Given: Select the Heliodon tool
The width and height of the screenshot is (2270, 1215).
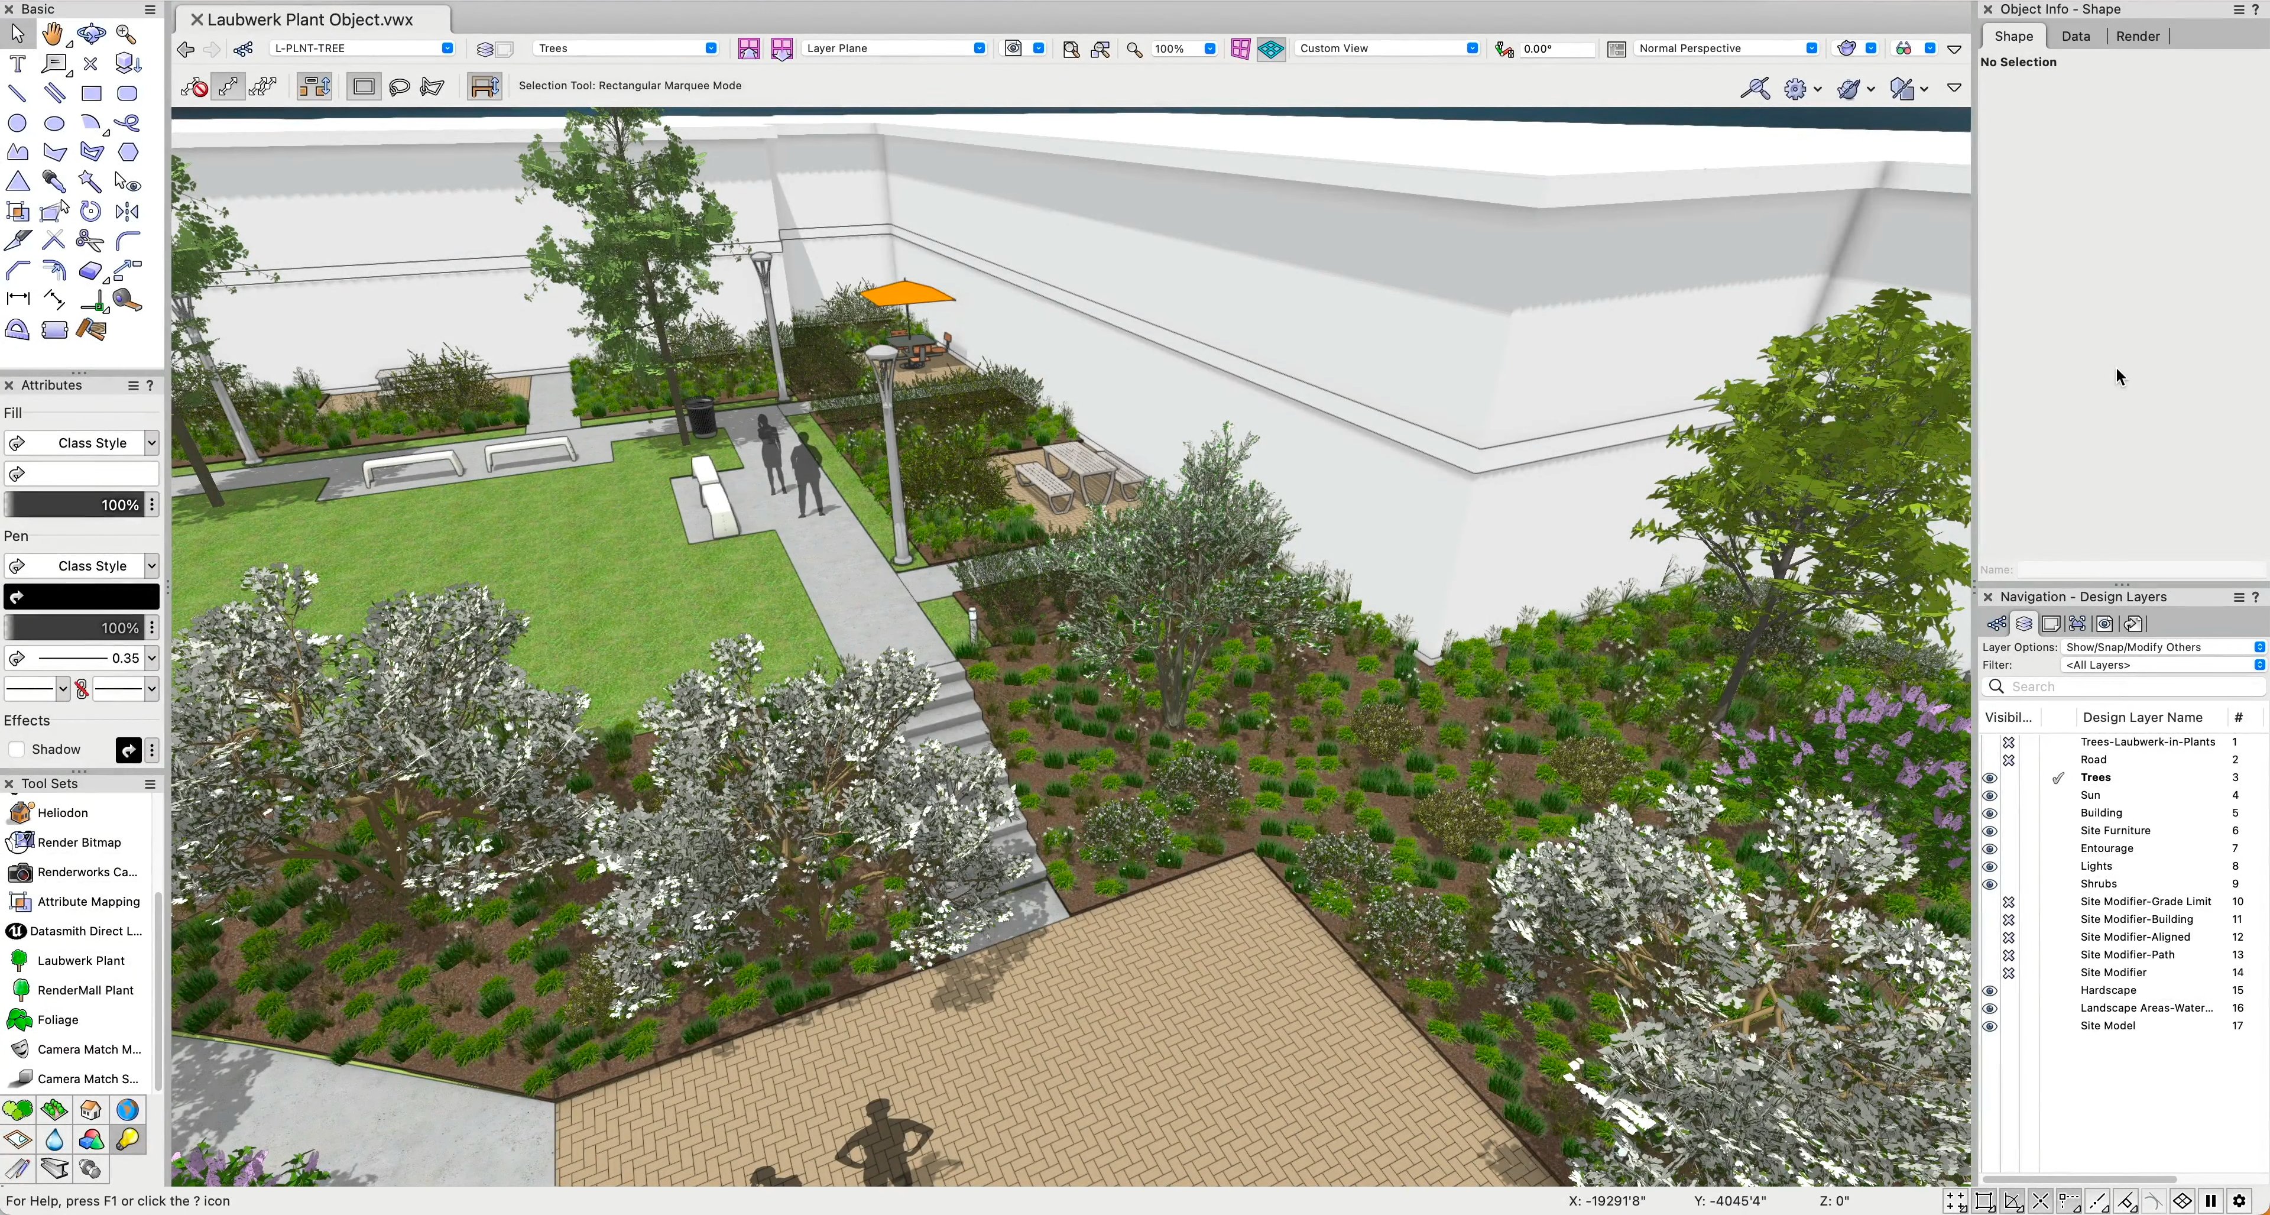Looking at the screenshot, I should tap(61, 812).
